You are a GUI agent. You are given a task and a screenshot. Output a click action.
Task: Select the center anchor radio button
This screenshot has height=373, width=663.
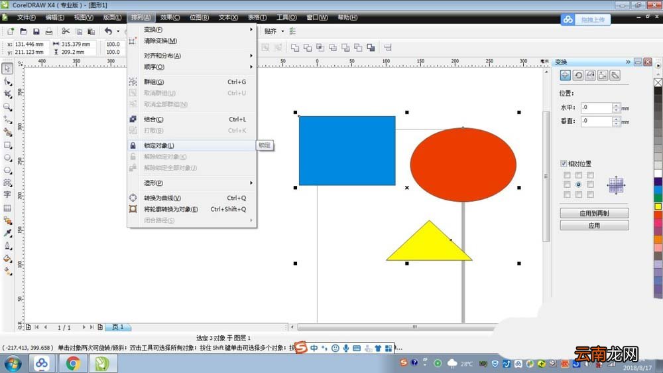[578, 185]
